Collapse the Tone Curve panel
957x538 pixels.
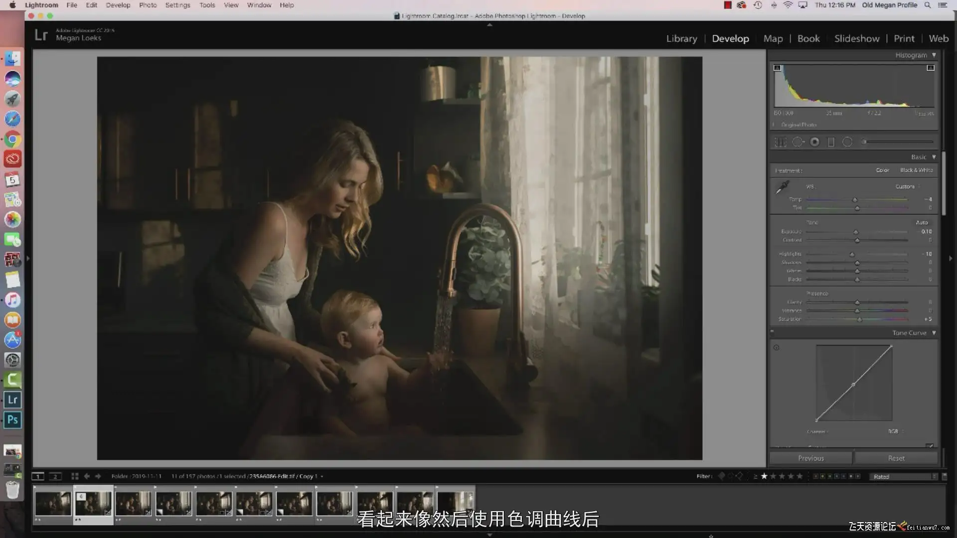pos(934,333)
